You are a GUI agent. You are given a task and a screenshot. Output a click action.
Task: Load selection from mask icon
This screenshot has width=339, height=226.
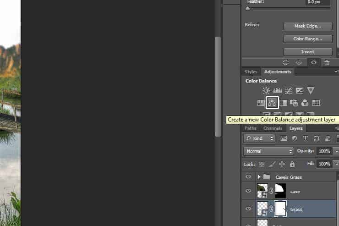coord(286,63)
